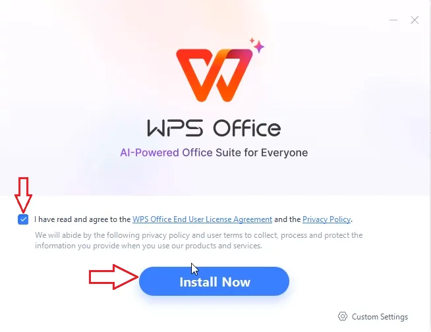The image size is (431, 332).
Task: Open the Custom Settings text option
Action: [380, 317]
